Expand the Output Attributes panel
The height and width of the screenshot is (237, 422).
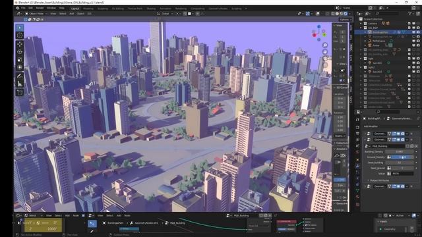379,180
